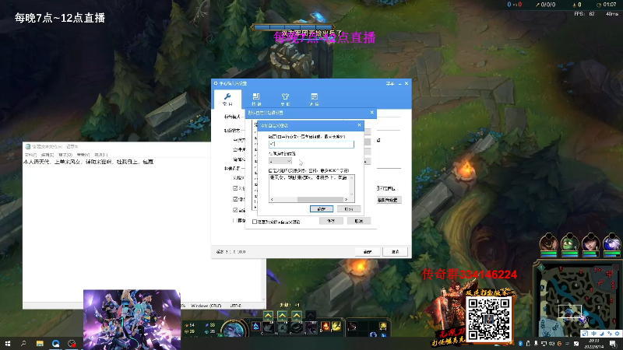The height and width of the screenshot is (350, 623).
Task: Click the passive ability icon in HUD
Action: tap(256, 326)
